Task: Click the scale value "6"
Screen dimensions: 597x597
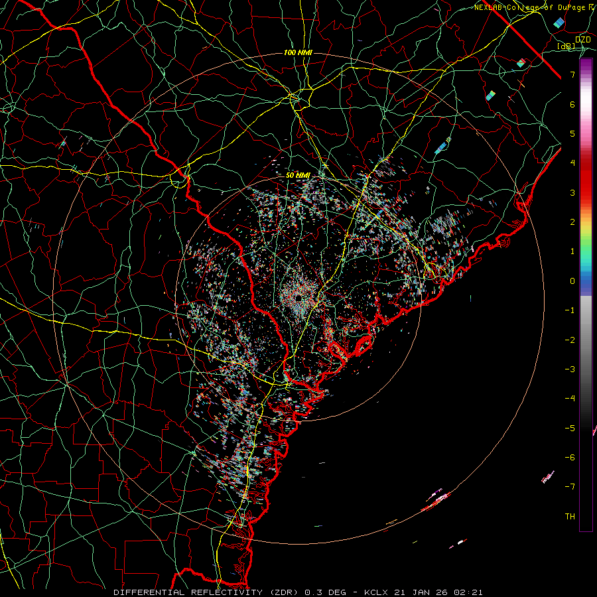Action: point(572,104)
